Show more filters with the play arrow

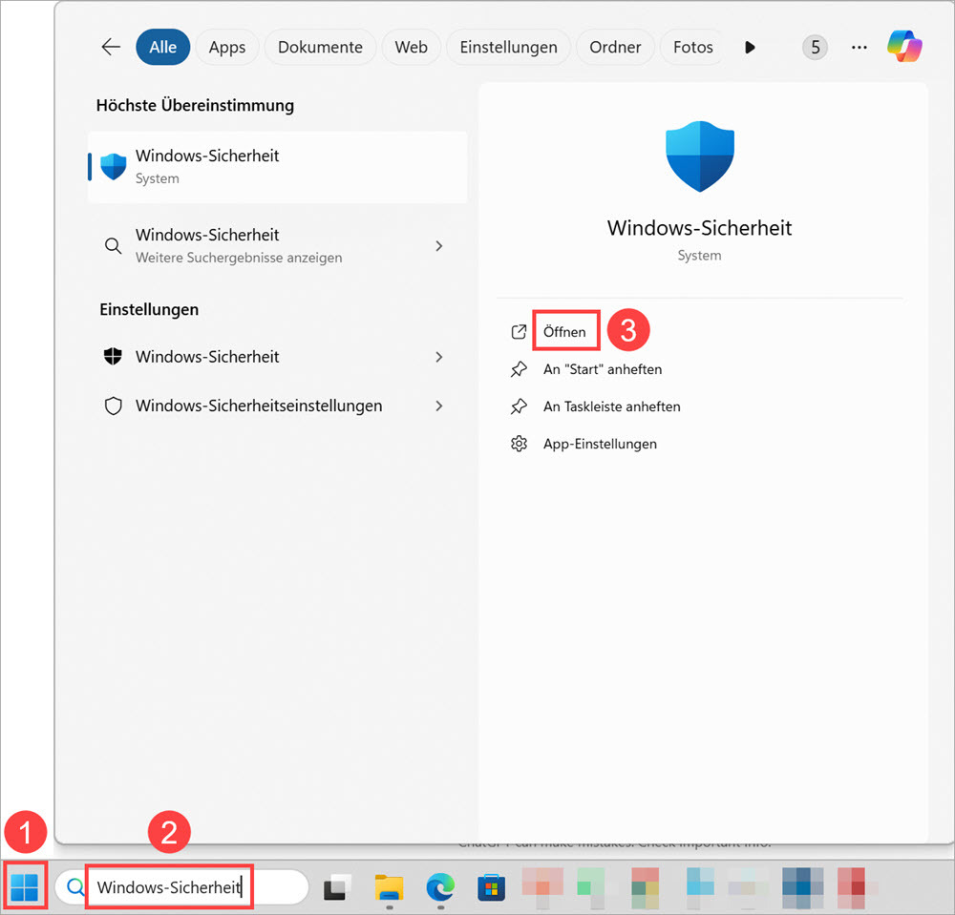(x=750, y=47)
